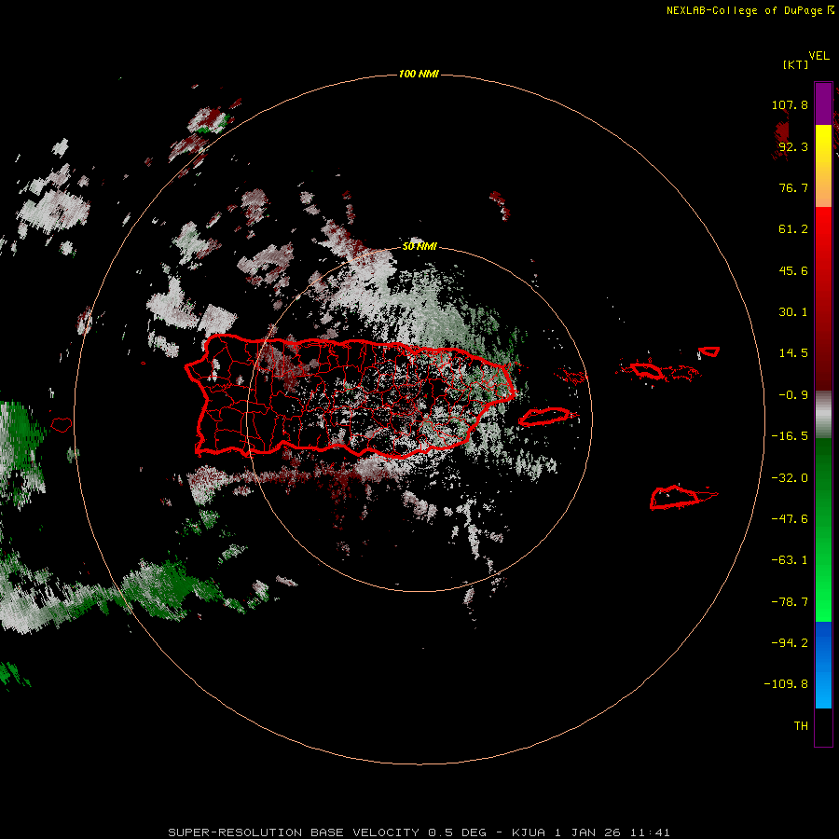Click the 45.6 velocity scale value
Screen dimensions: 839x839
point(793,270)
